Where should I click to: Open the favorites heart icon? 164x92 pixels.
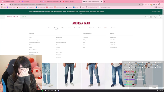(155, 17)
